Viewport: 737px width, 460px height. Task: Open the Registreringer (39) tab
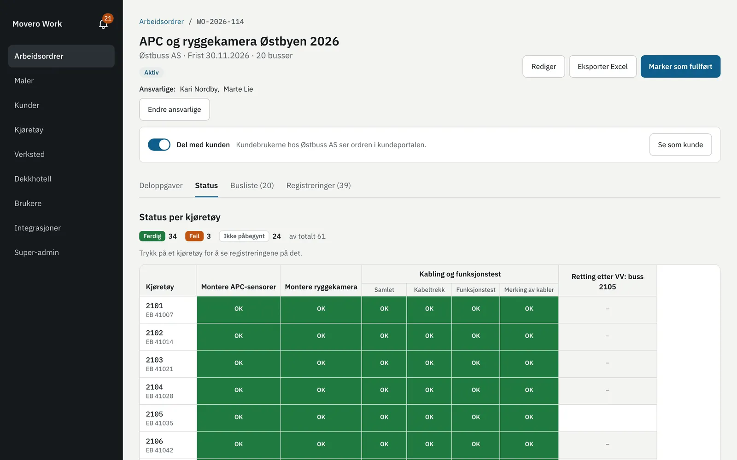[318, 185]
